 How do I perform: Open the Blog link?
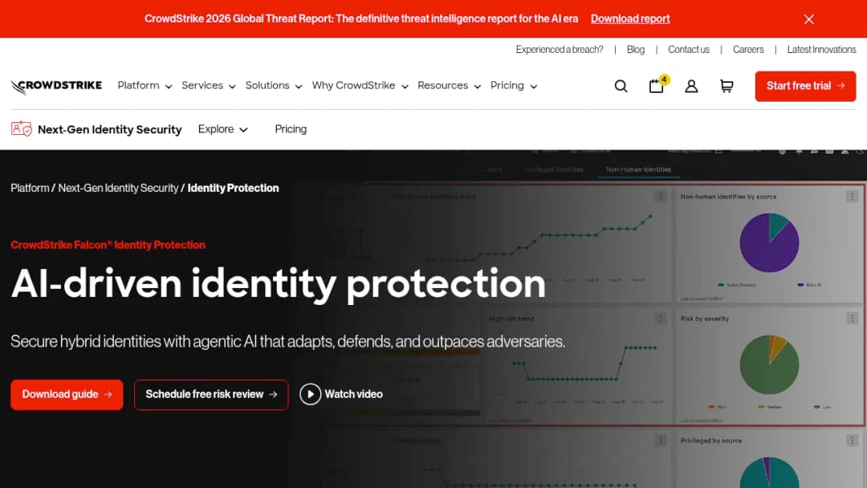coord(635,50)
